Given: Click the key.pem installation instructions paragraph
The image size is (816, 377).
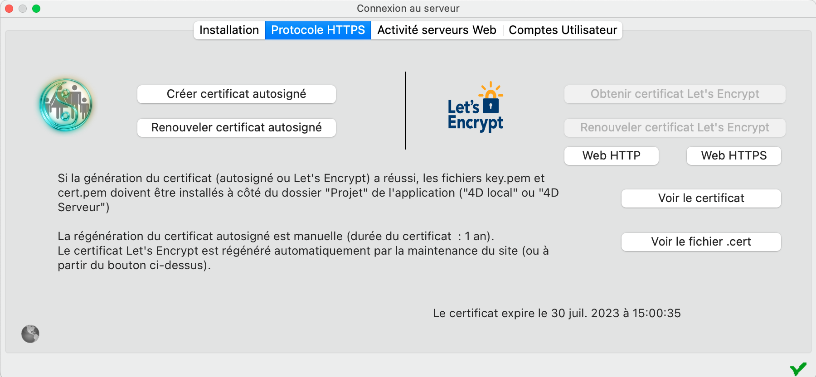Looking at the screenshot, I should point(308,193).
